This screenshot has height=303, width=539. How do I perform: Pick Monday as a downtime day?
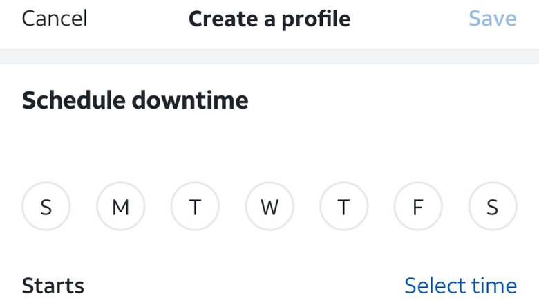click(x=121, y=206)
